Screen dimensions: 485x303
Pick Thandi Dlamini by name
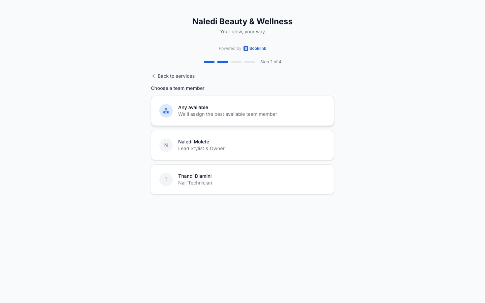point(195,176)
